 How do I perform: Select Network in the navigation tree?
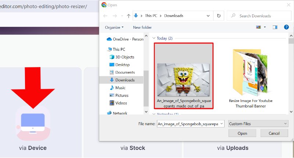117,113
